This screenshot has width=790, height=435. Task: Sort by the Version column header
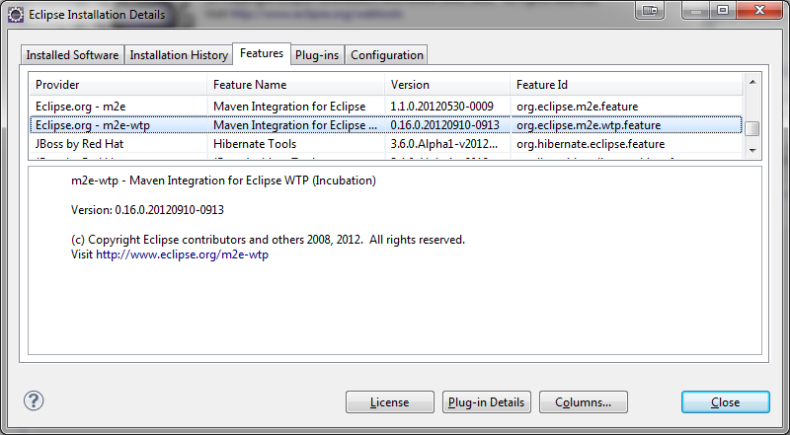[x=446, y=85]
